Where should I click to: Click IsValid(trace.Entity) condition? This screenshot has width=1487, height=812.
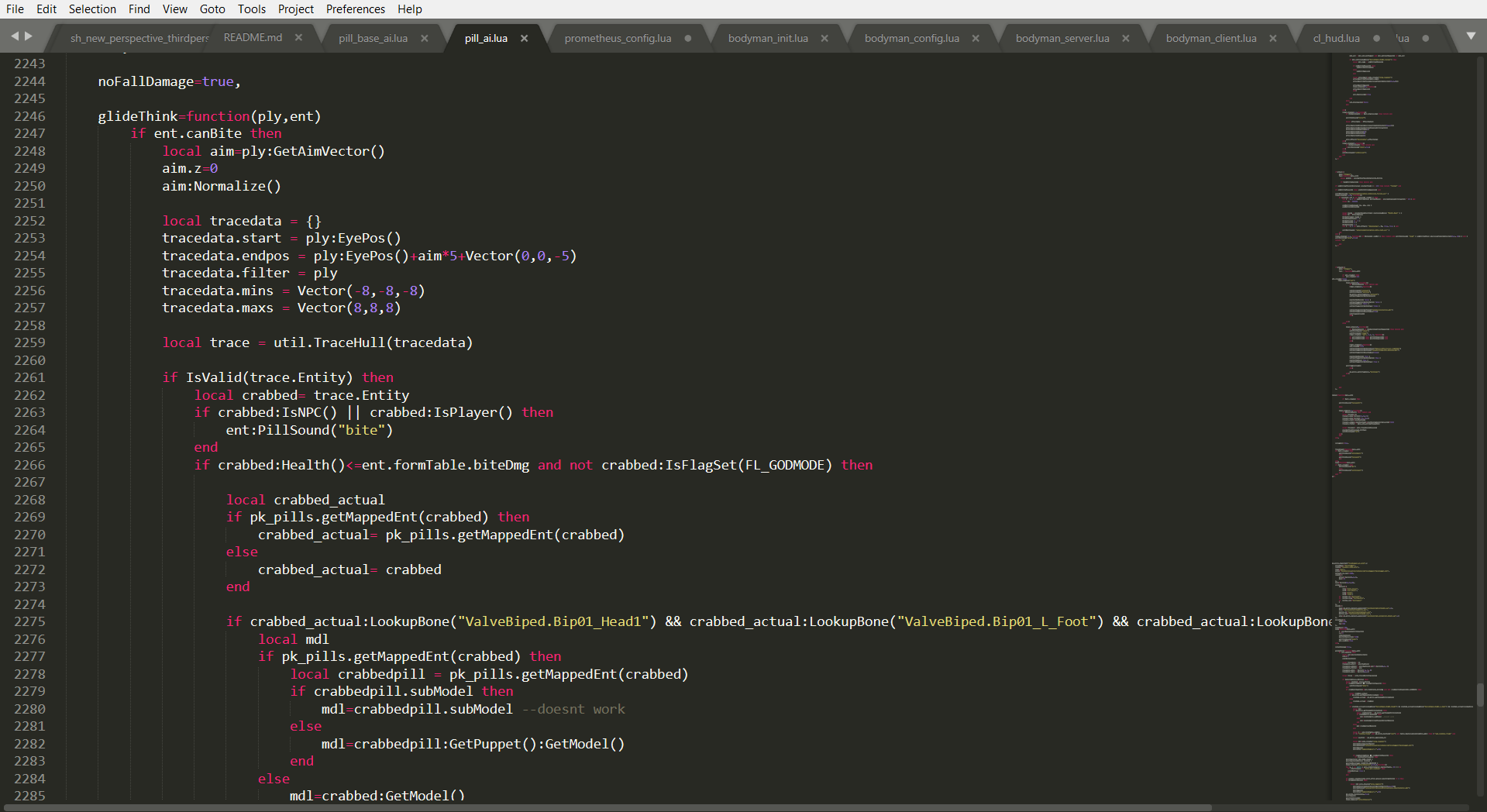click(x=269, y=377)
